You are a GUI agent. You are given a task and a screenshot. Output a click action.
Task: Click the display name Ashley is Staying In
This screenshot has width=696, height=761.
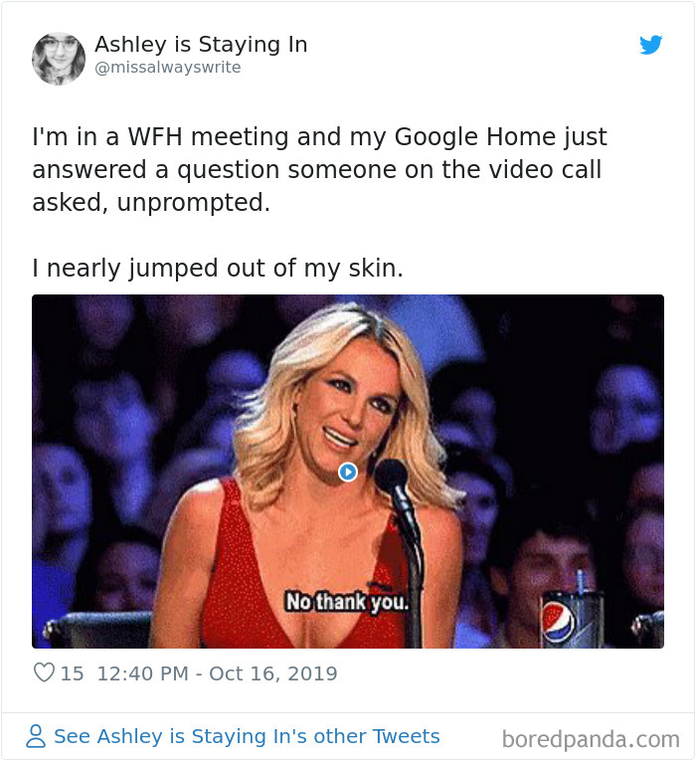point(201,44)
